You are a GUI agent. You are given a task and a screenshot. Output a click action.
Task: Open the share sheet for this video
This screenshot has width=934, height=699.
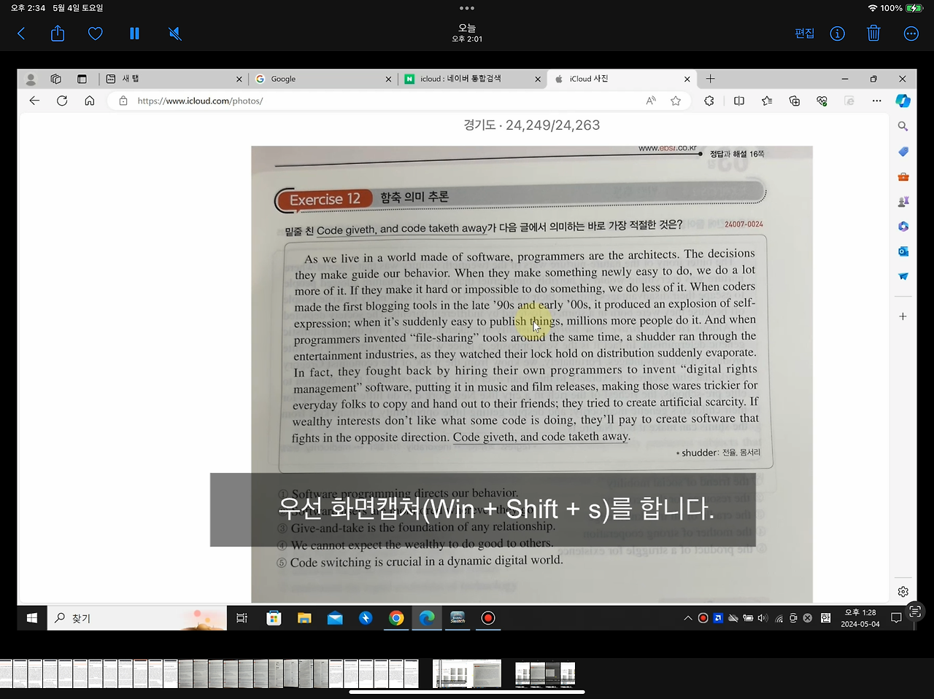coord(58,34)
